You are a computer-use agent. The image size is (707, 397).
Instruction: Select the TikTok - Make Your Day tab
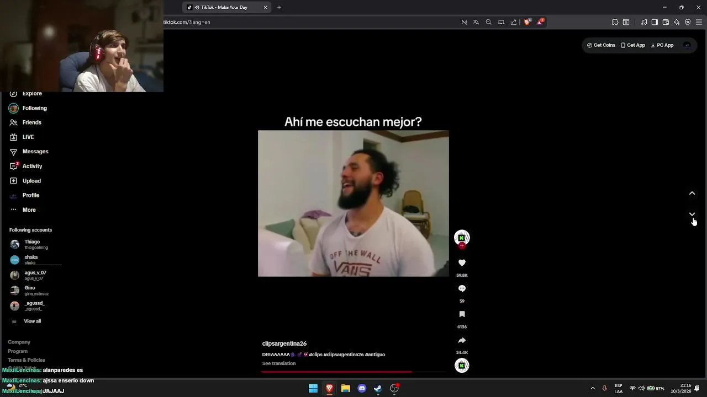coord(226,7)
